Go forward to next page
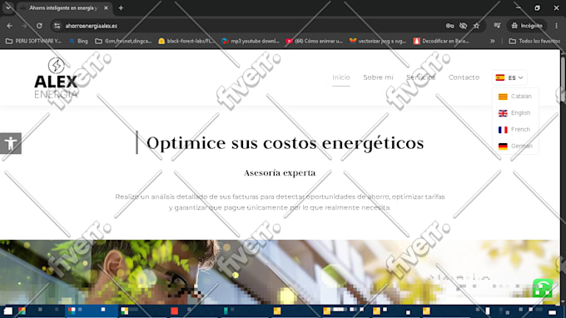The width and height of the screenshot is (566, 318). (x=24, y=26)
